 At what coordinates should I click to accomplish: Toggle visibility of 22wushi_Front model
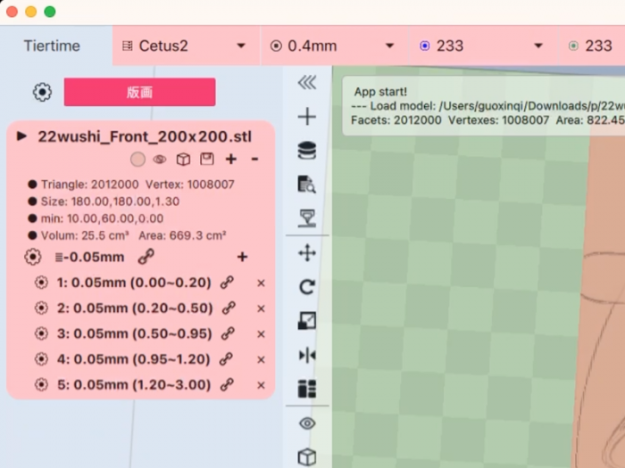[x=160, y=160]
